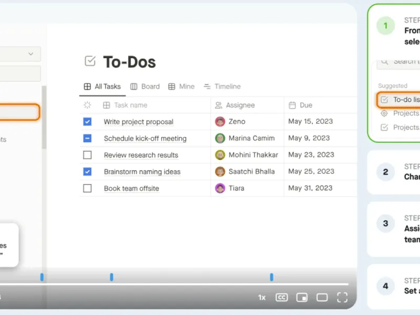Check the Review research results checkbox
This screenshot has width=420, height=315.
pos(87,155)
